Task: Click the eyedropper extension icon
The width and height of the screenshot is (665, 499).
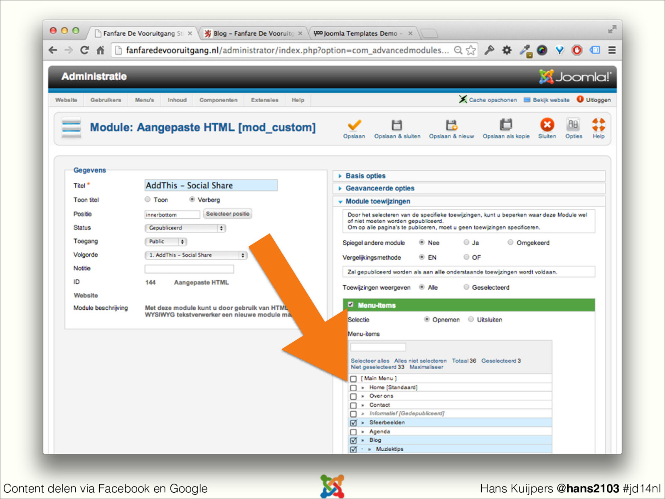Action: coord(525,51)
